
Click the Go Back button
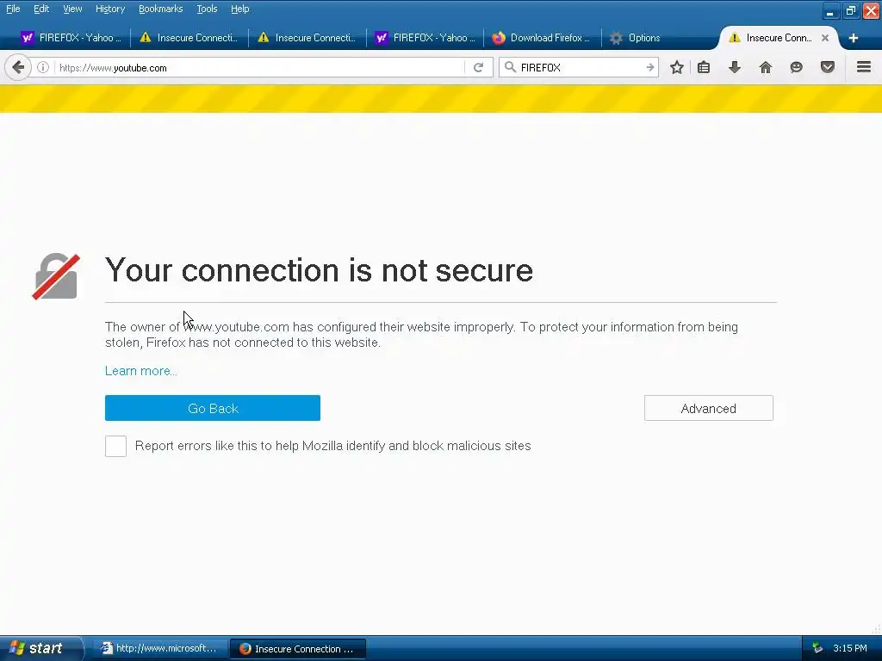213,408
